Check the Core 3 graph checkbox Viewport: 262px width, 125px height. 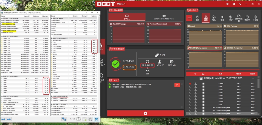[x=190, y=93]
